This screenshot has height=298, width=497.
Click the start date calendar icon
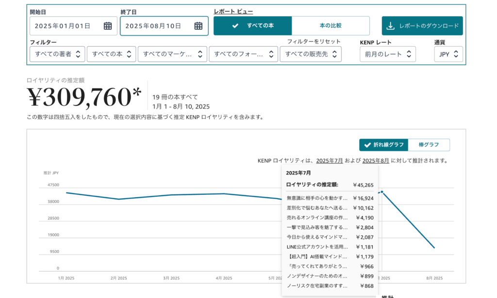108,26
